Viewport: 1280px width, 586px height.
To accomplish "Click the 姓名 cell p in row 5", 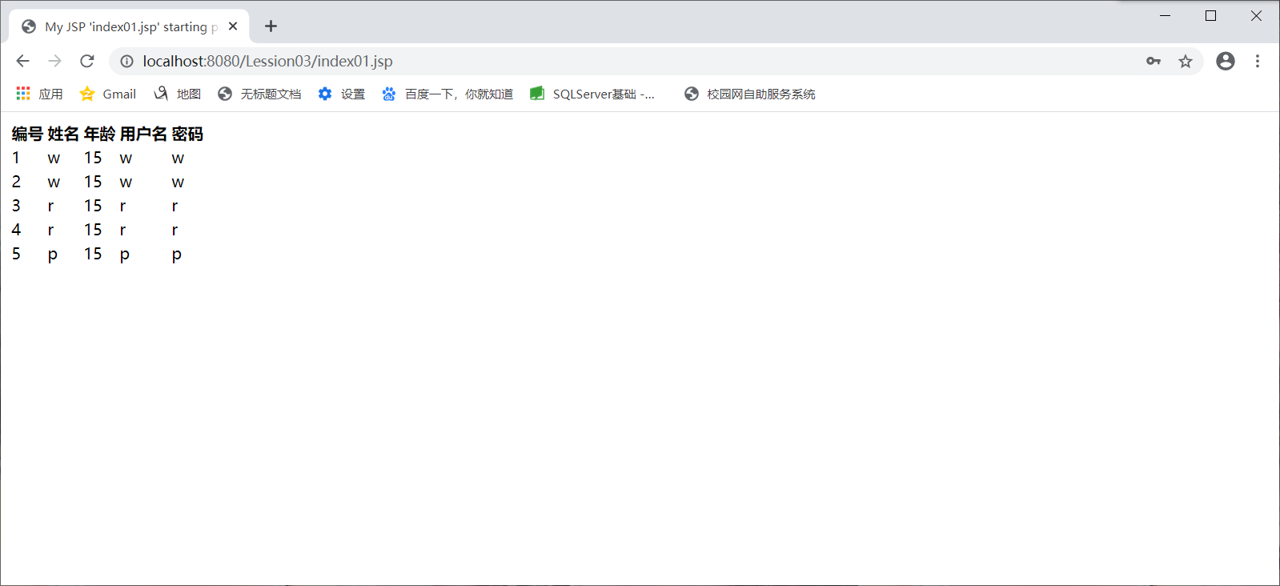I will pyautogui.click(x=53, y=255).
